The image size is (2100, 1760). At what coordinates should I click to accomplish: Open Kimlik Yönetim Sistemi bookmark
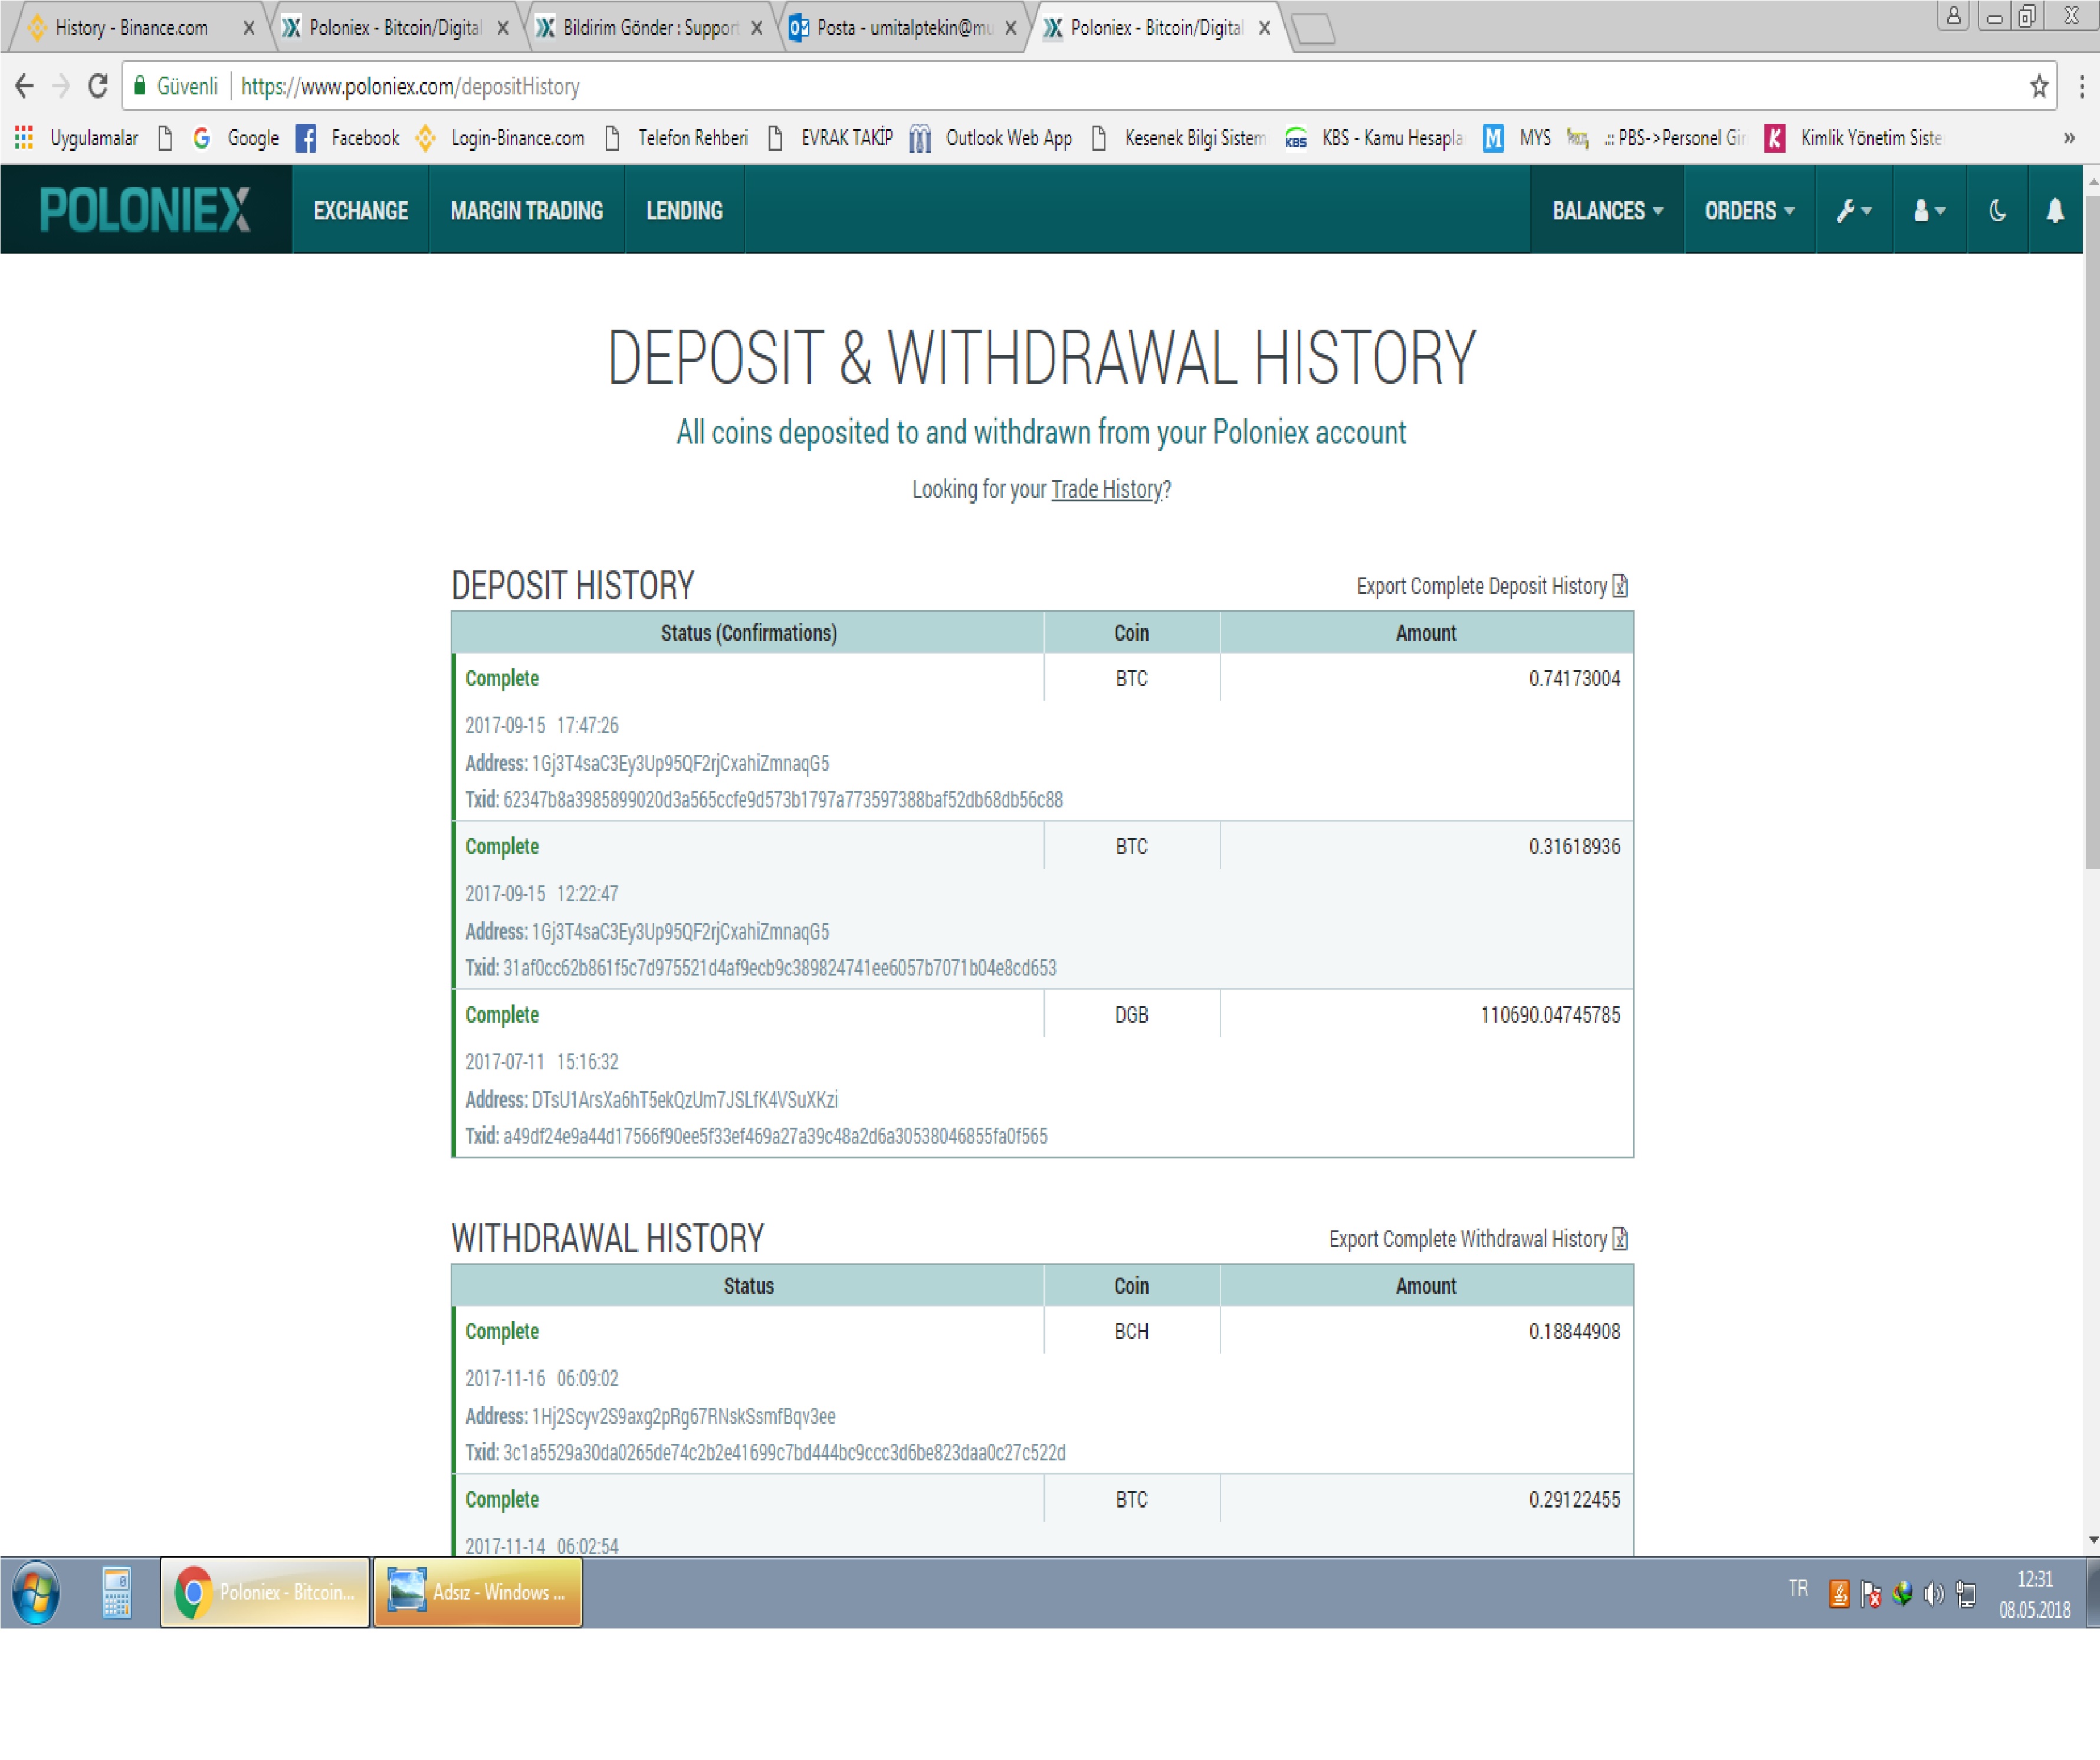coord(1853,138)
